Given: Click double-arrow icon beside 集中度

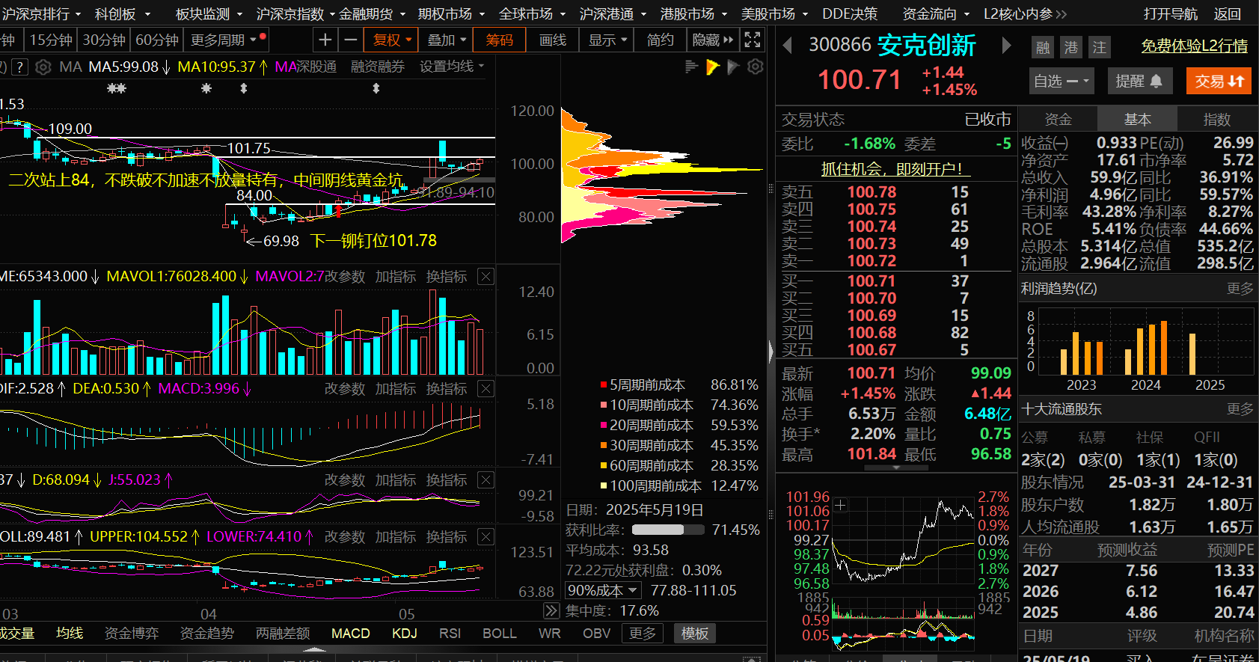Looking at the screenshot, I should click(x=551, y=610).
